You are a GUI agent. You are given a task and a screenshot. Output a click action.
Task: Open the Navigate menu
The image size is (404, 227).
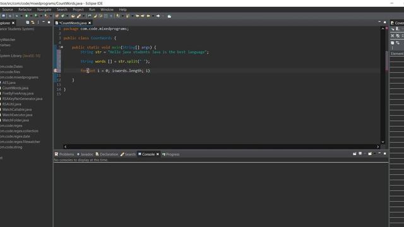tap(44, 9)
